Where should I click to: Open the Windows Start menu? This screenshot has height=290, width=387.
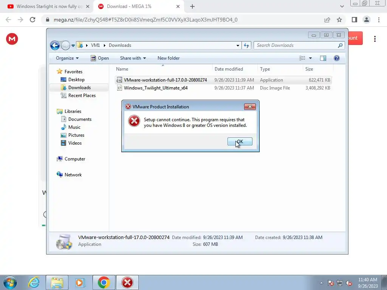click(x=10, y=282)
